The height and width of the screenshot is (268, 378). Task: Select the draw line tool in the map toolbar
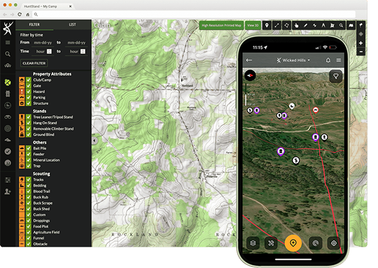277,26
